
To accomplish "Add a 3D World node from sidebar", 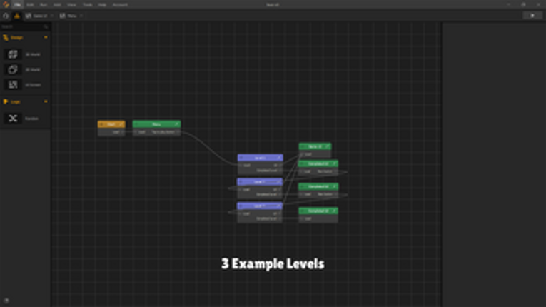I will pos(13,54).
